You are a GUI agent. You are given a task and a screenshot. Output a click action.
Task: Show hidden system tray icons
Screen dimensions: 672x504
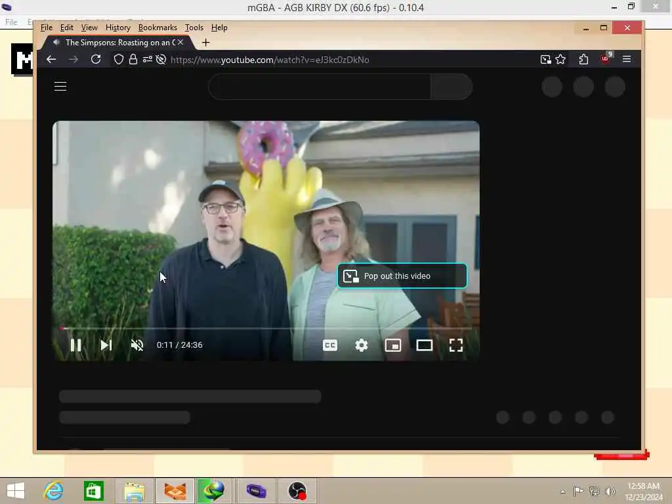pyautogui.click(x=563, y=492)
